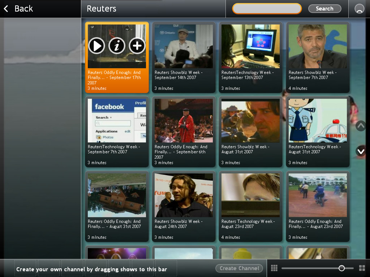Screen dimensions: 370x277
Task: Open Showbiz Week September 14th thumbnail
Action: point(184,47)
